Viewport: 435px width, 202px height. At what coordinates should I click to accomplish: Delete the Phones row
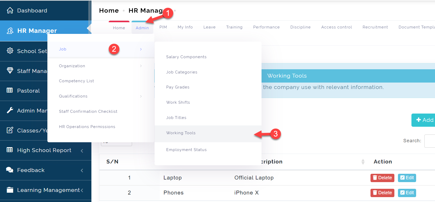pos(382,193)
